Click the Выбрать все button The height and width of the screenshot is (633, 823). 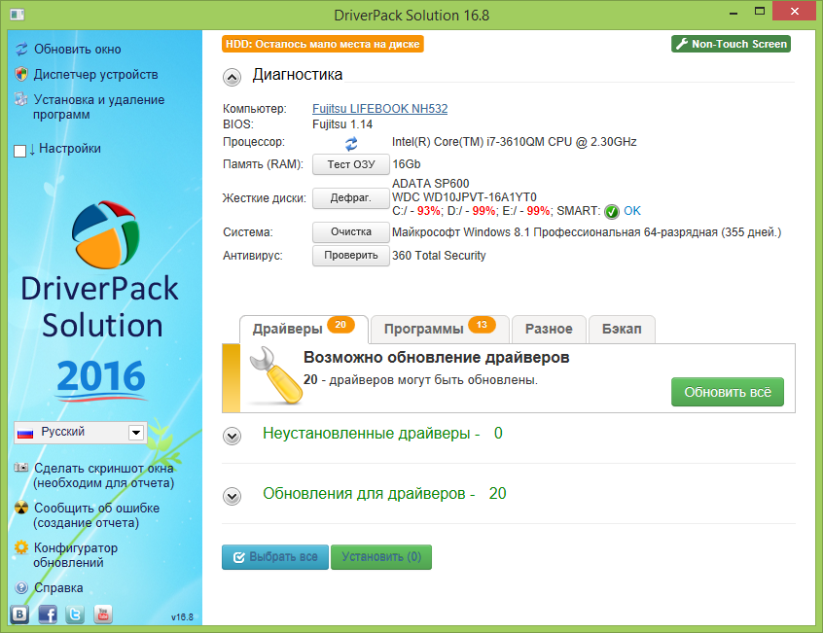[x=275, y=557]
